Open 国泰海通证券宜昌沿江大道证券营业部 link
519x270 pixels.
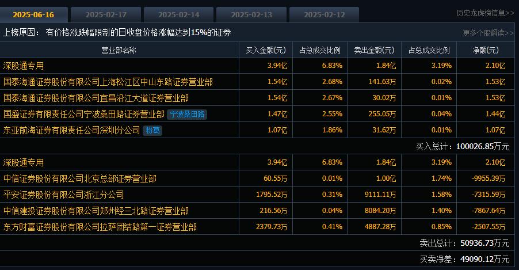click(x=96, y=98)
